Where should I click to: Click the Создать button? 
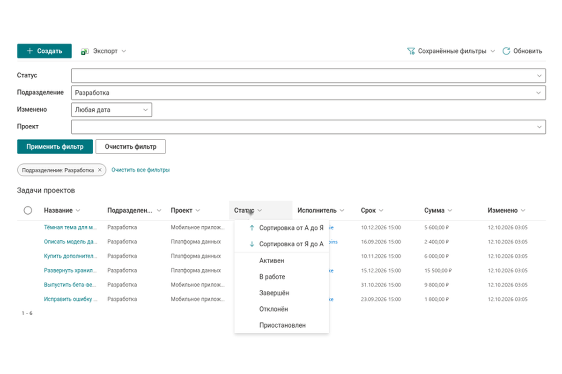(x=44, y=51)
